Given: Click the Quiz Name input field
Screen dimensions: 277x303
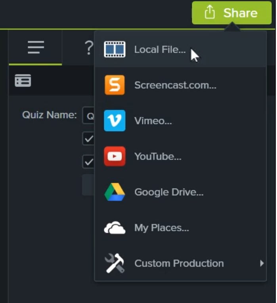Looking at the screenshot, I should (x=88, y=115).
